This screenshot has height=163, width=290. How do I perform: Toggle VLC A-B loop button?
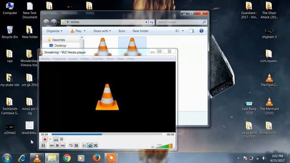click(56, 139)
